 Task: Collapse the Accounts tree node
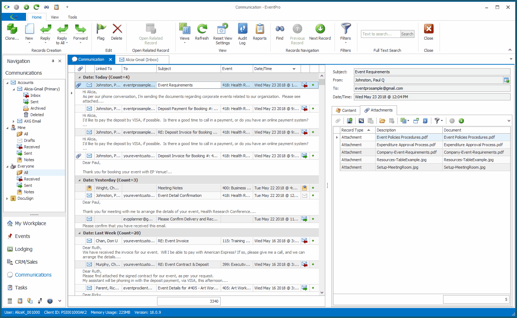pyautogui.click(x=7, y=83)
